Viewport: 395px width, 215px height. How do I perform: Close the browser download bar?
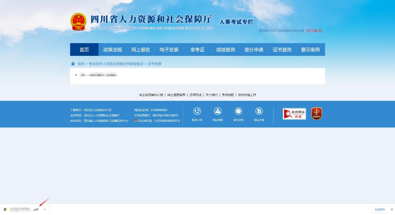[x=392, y=210]
